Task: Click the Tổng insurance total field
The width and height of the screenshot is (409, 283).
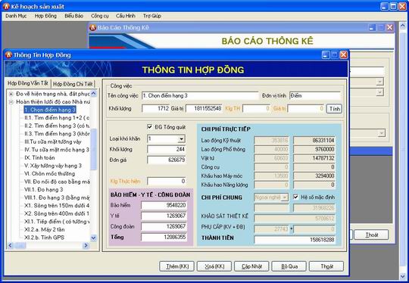Action: 164,237
